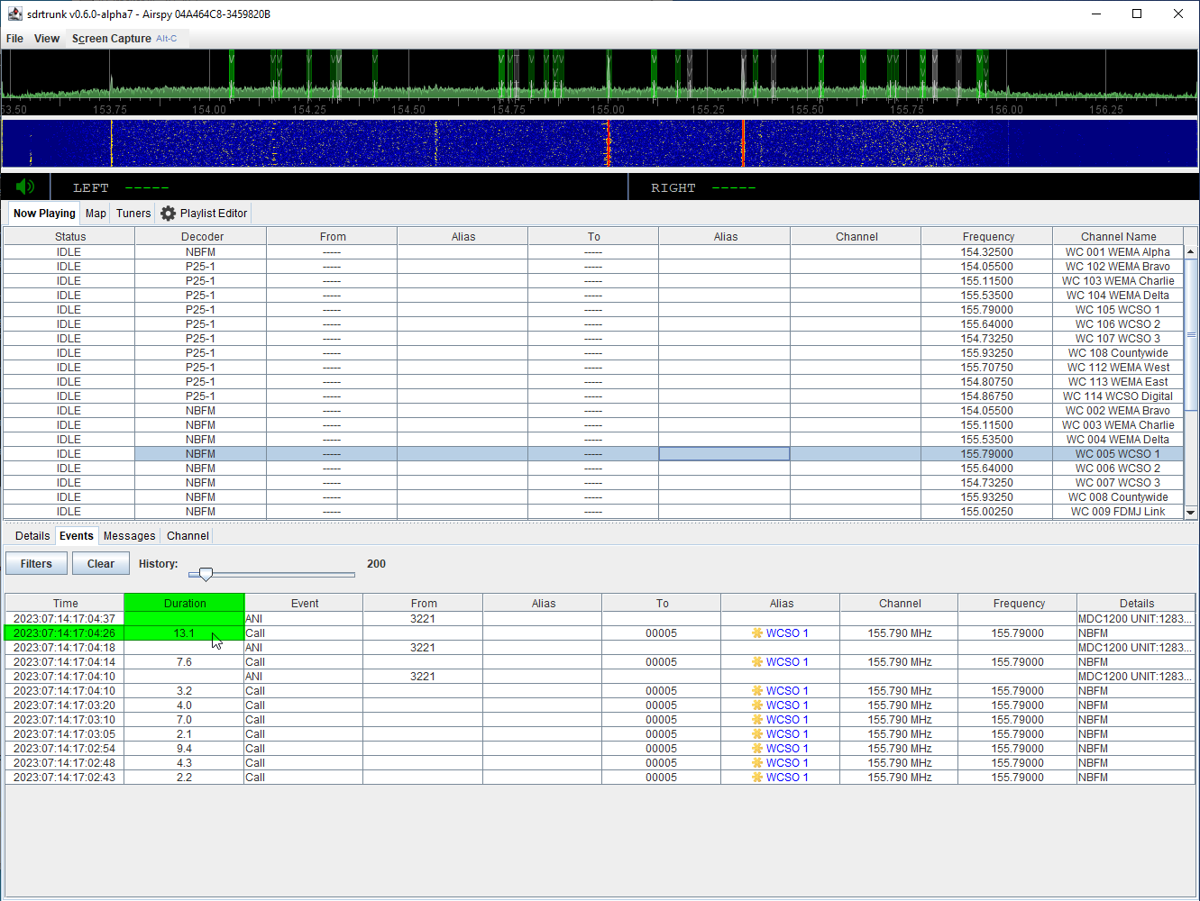Trigger Screen Capture from the menu bar

(x=111, y=38)
